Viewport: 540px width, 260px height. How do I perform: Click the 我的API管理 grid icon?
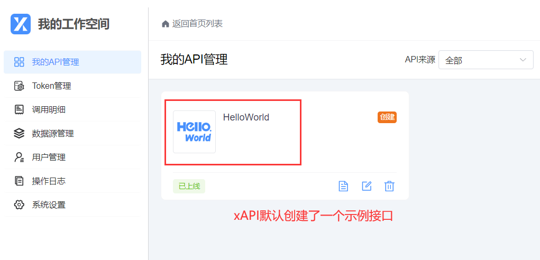19,62
